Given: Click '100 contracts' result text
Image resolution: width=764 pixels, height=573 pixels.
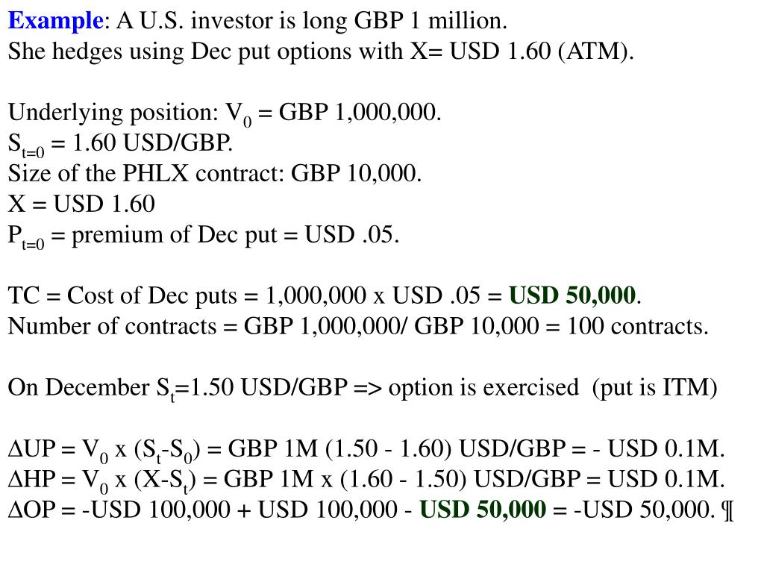Looking at the screenshot, I should (637, 327).
